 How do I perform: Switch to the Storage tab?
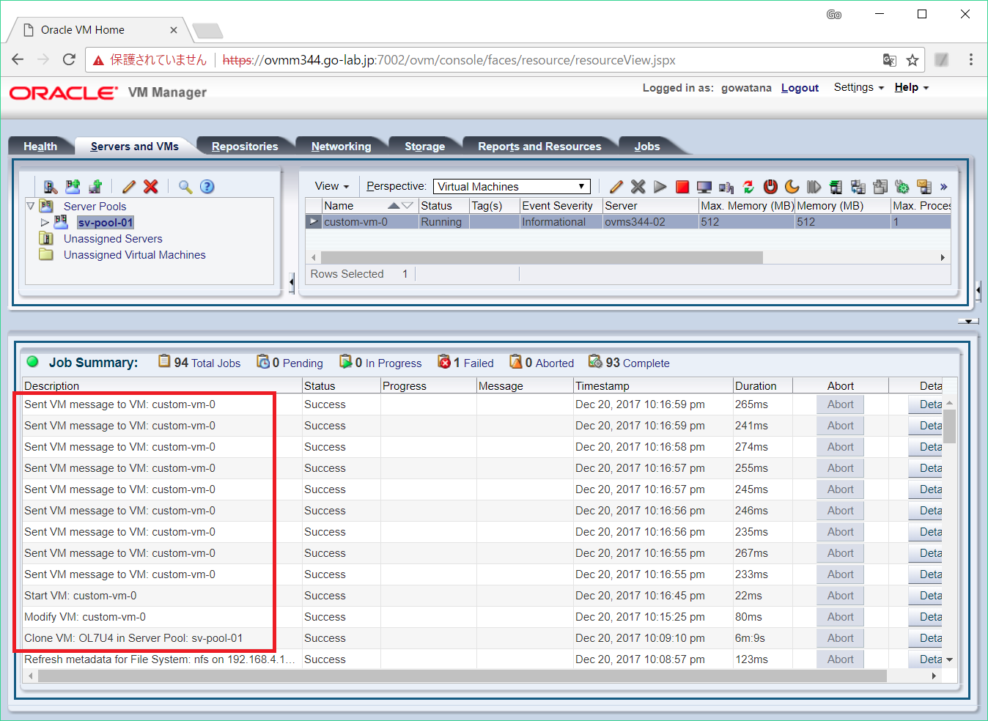425,147
